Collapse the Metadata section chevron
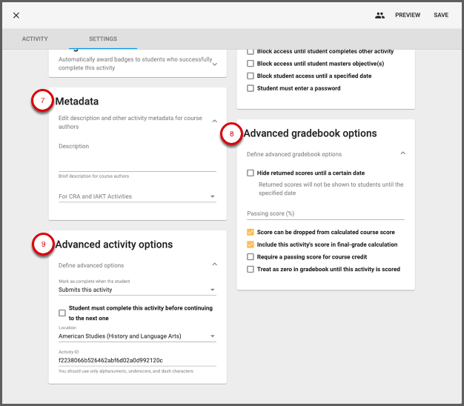This screenshot has width=464, height=406. coord(214,121)
